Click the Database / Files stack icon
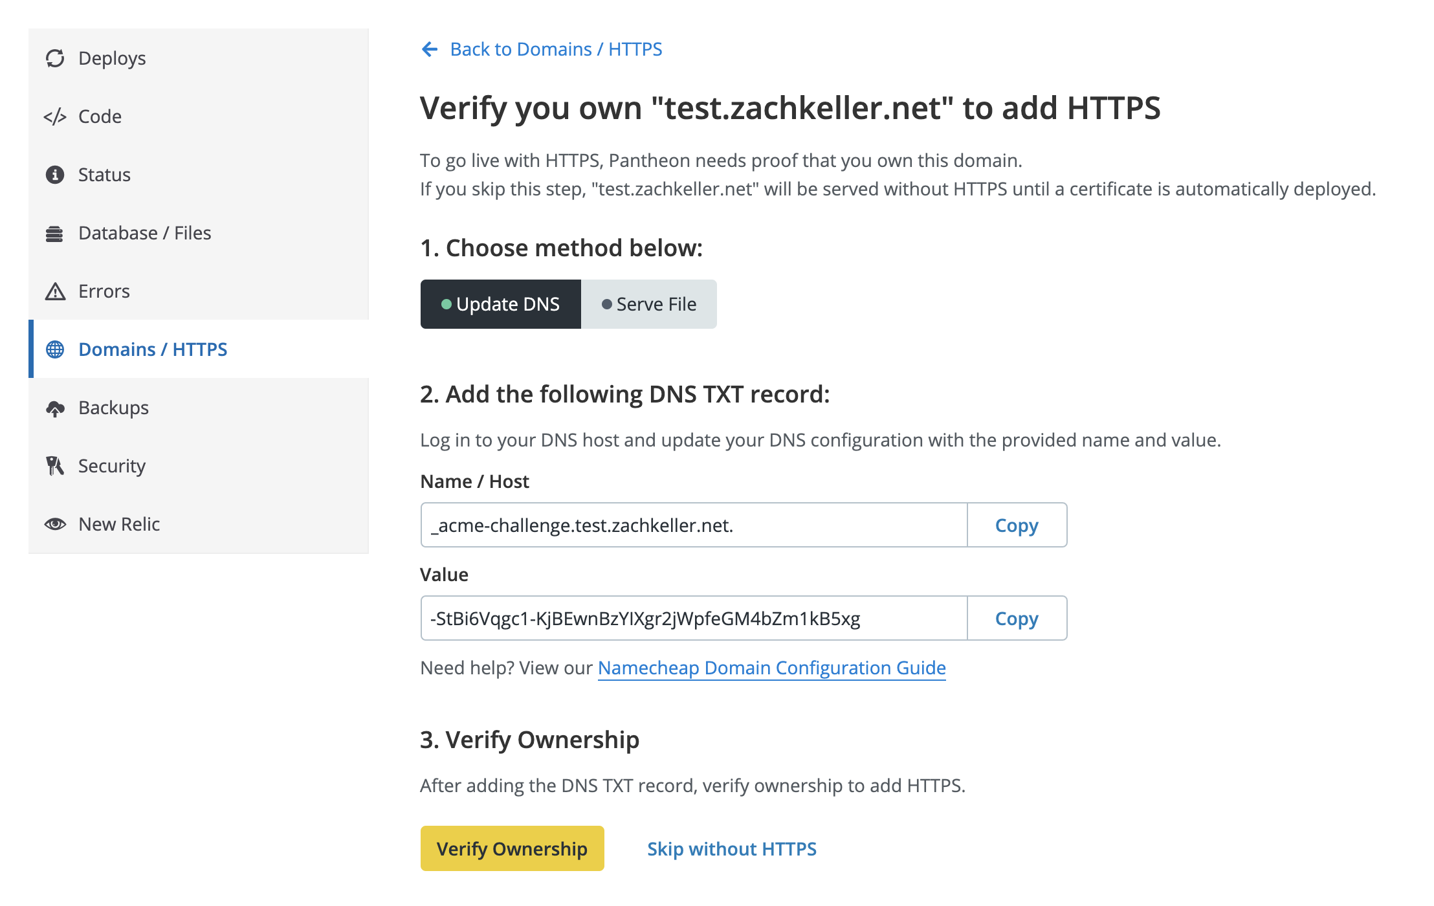Viewport: 1434px width, 906px height. (56, 232)
